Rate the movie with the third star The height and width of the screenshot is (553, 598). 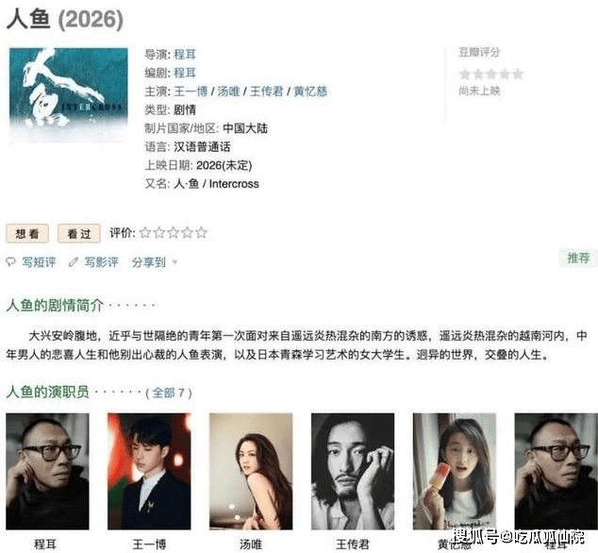tap(174, 232)
